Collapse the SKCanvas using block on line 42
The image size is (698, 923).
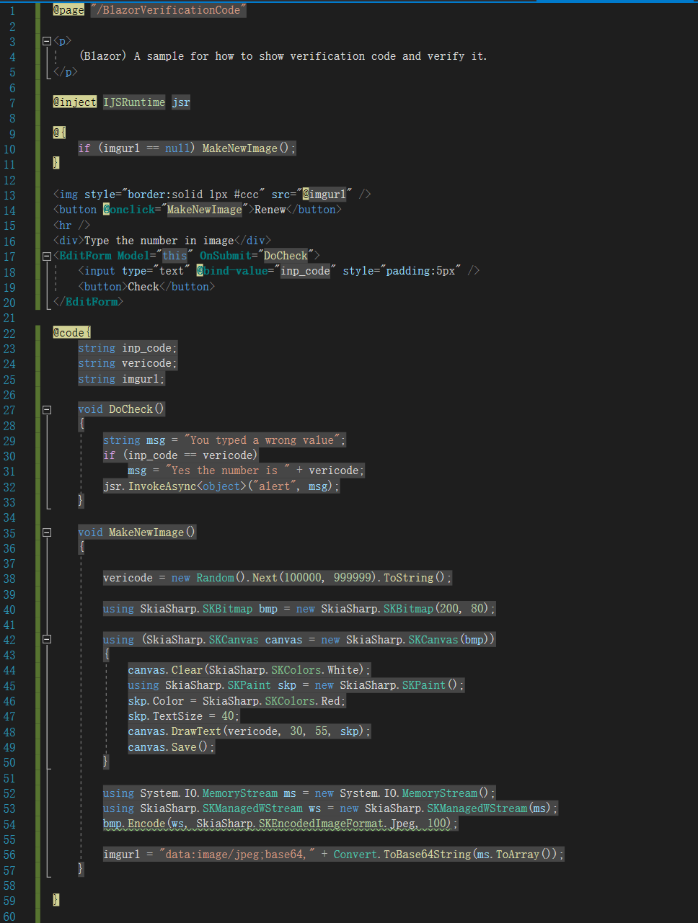(45, 639)
